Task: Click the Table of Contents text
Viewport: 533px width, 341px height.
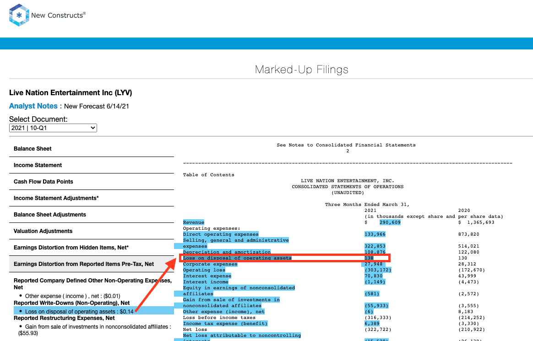Action: coord(208,175)
